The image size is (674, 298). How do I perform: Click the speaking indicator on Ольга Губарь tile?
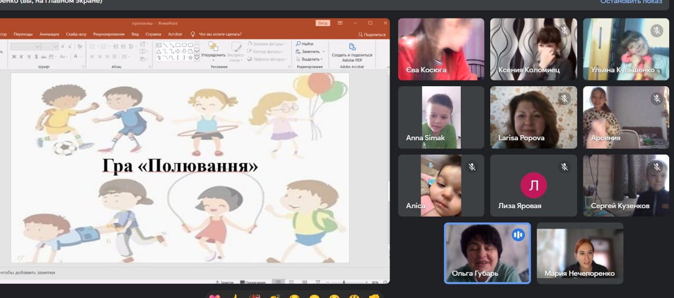pyautogui.click(x=518, y=235)
